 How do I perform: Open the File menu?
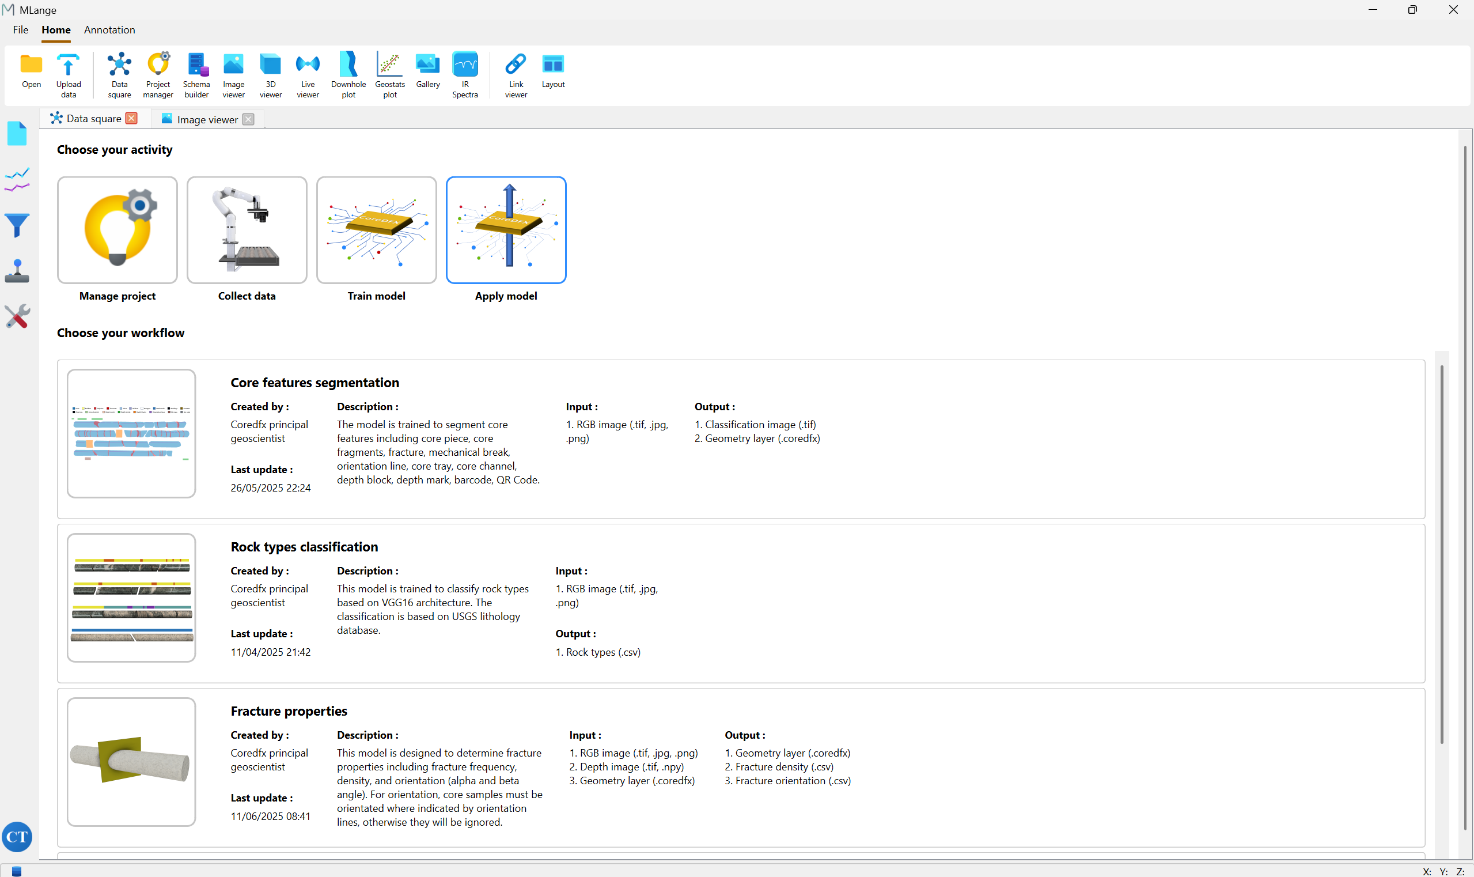(21, 29)
